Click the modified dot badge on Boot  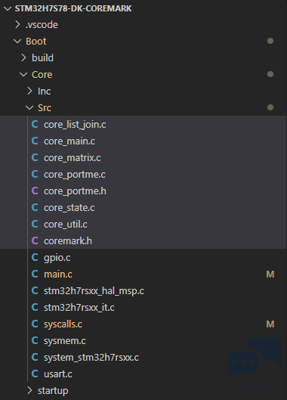[270, 41]
